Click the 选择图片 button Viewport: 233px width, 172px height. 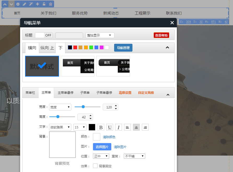(102, 147)
